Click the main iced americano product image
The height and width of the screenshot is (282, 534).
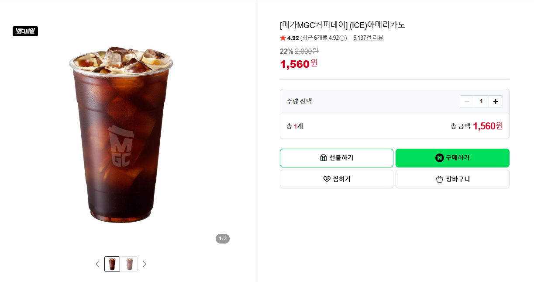coord(121,134)
